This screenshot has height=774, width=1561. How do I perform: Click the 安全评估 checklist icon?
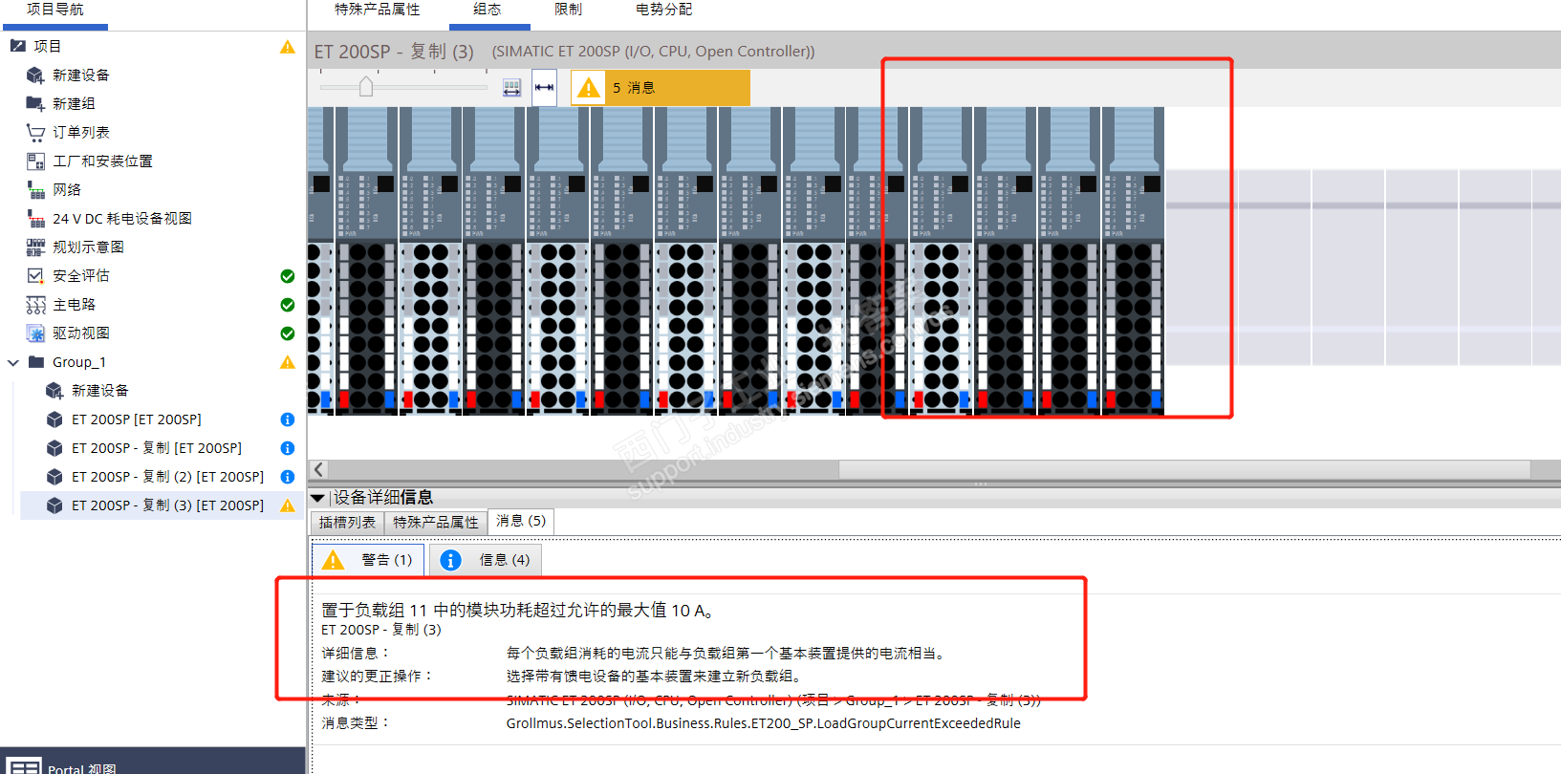pyautogui.click(x=35, y=275)
